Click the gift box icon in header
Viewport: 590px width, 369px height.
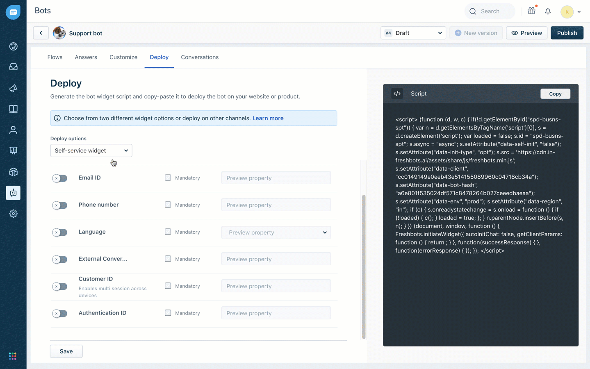tap(531, 11)
